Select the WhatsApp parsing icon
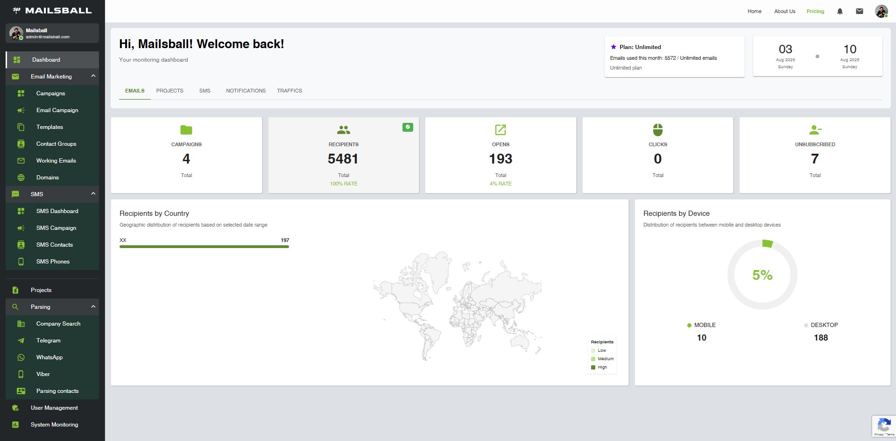This screenshot has height=441, width=896. pyautogui.click(x=21, y=357)
